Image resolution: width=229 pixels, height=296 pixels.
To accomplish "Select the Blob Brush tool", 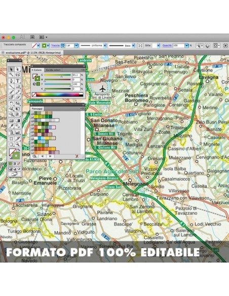I will pyautogui.click(x=11, y=97).
